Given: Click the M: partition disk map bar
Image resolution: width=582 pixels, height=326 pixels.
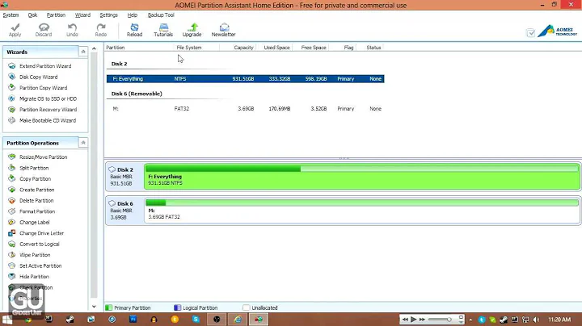Looking at the screenshot, I should click(x=362, y=211).
